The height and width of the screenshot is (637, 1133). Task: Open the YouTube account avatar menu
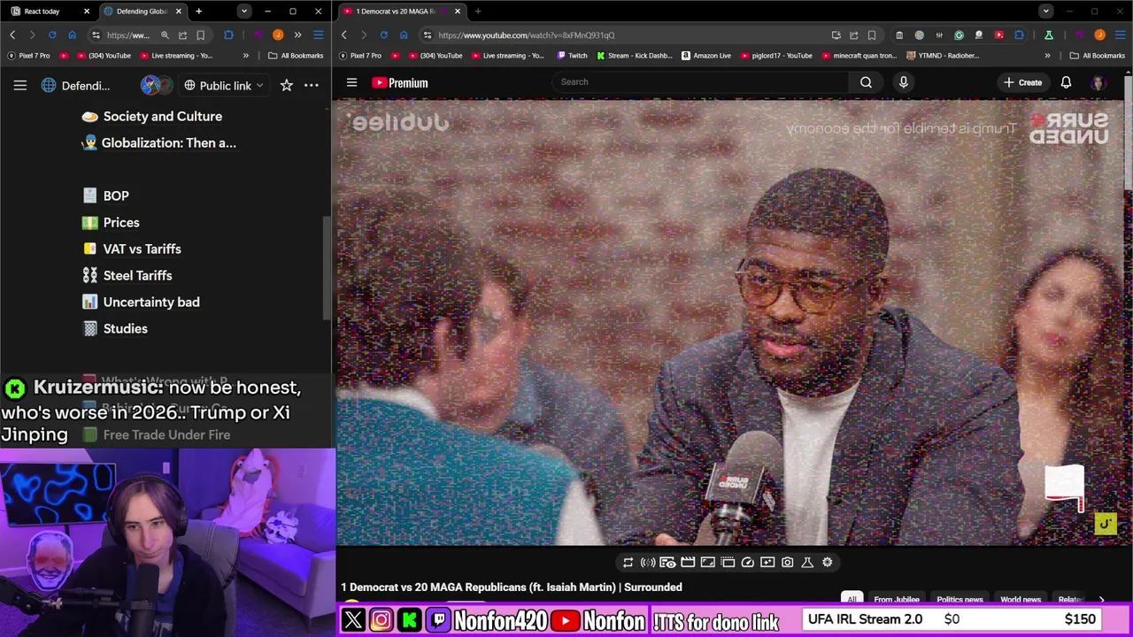[1098, 82]
